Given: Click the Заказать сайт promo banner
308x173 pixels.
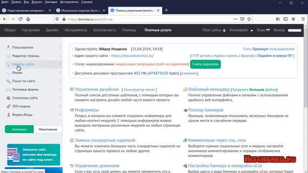Looking at the screenshot, I should tap(34, 155).
